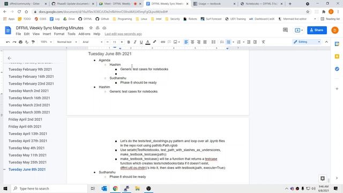
Task: Print the document with printer icon
Action: [20, 42]
